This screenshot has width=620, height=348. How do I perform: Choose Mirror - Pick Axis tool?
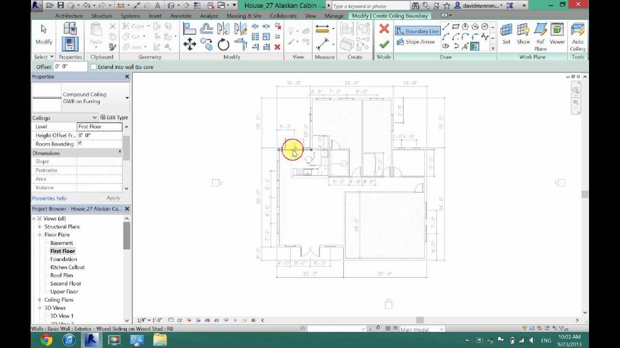223,29
